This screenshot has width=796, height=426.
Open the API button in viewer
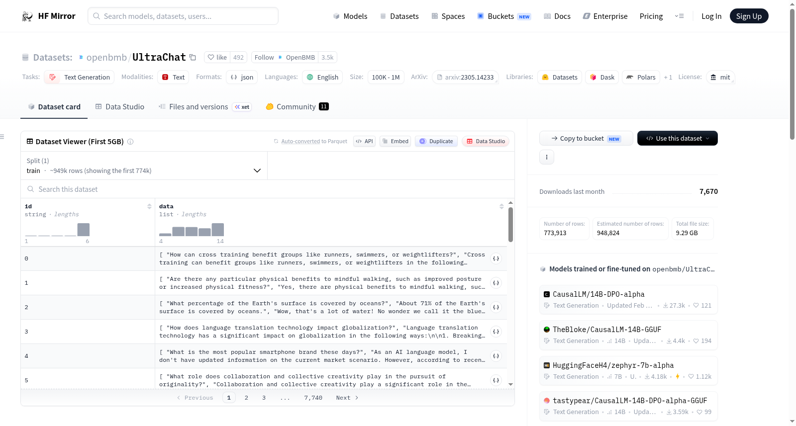[x=364, y=141]
